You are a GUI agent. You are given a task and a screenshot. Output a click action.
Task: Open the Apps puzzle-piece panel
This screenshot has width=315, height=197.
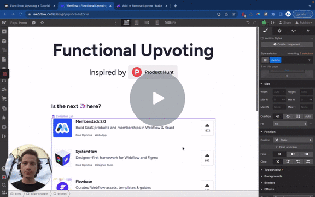[x=4, y=118]
